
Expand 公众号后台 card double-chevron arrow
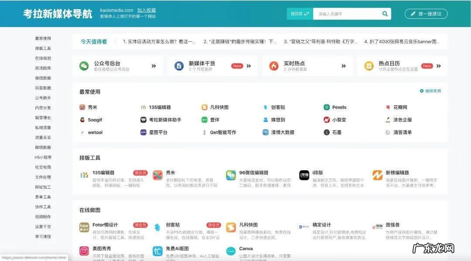(154, 66)
